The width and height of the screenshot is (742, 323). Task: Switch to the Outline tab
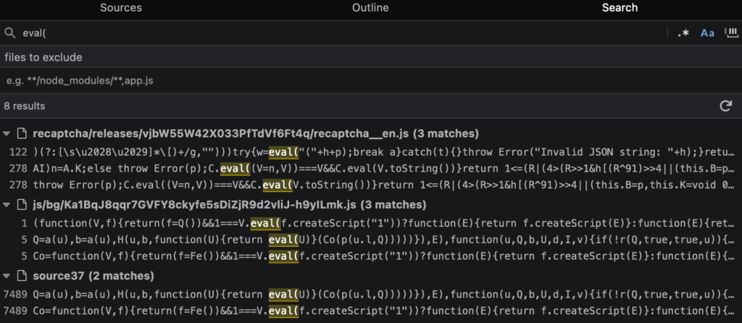point(370,8)
